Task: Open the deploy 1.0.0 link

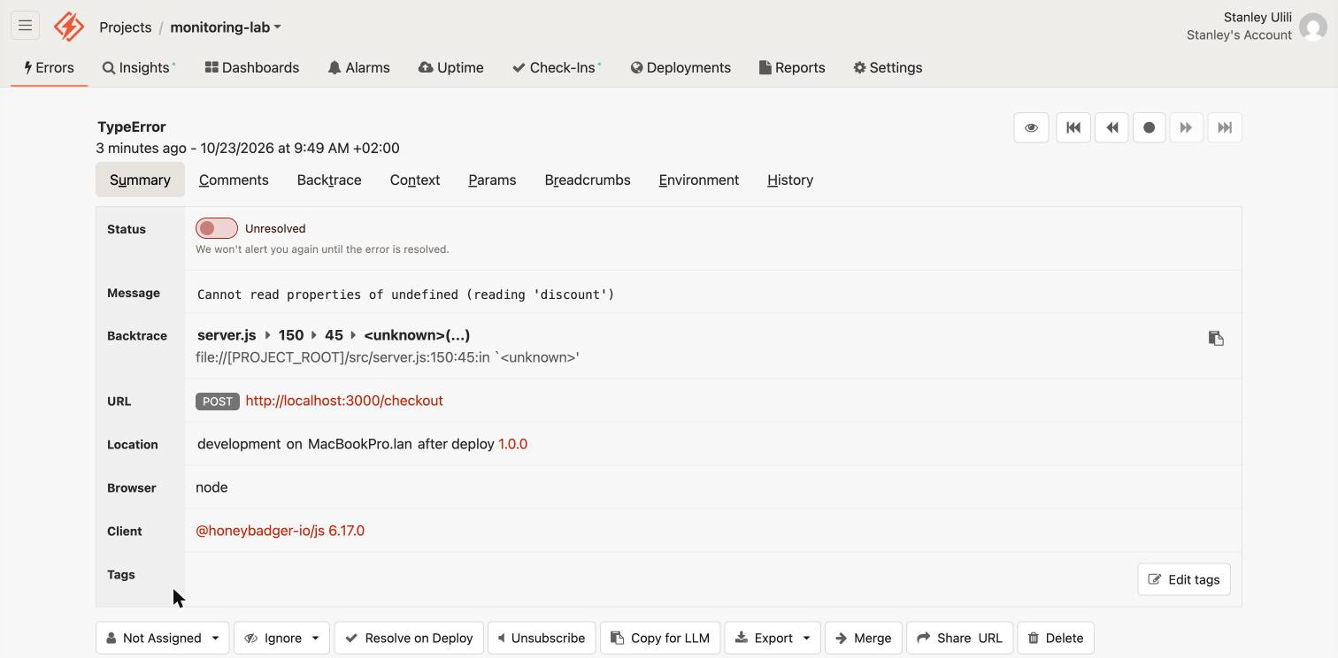Action: click(x=512, y=444)
